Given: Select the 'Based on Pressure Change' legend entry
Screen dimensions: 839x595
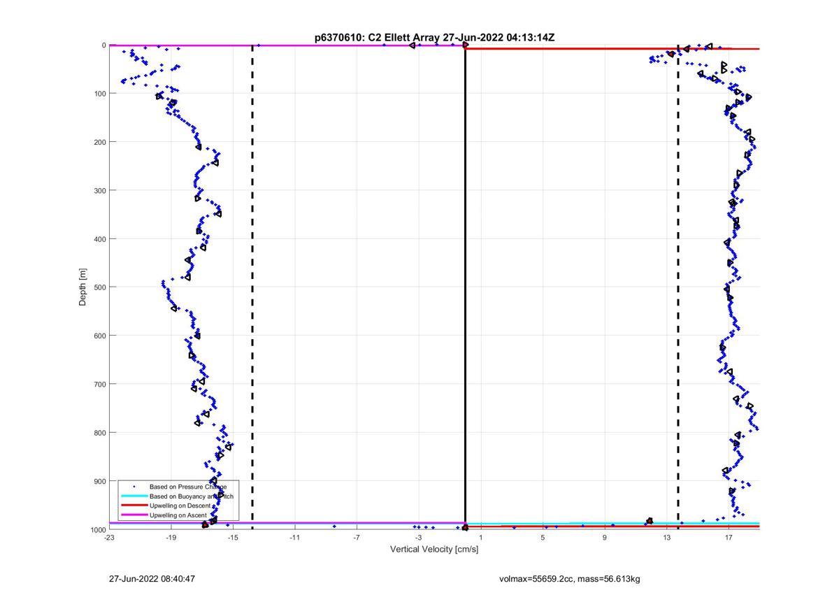Looking at the screenshot, I should 187,486.
